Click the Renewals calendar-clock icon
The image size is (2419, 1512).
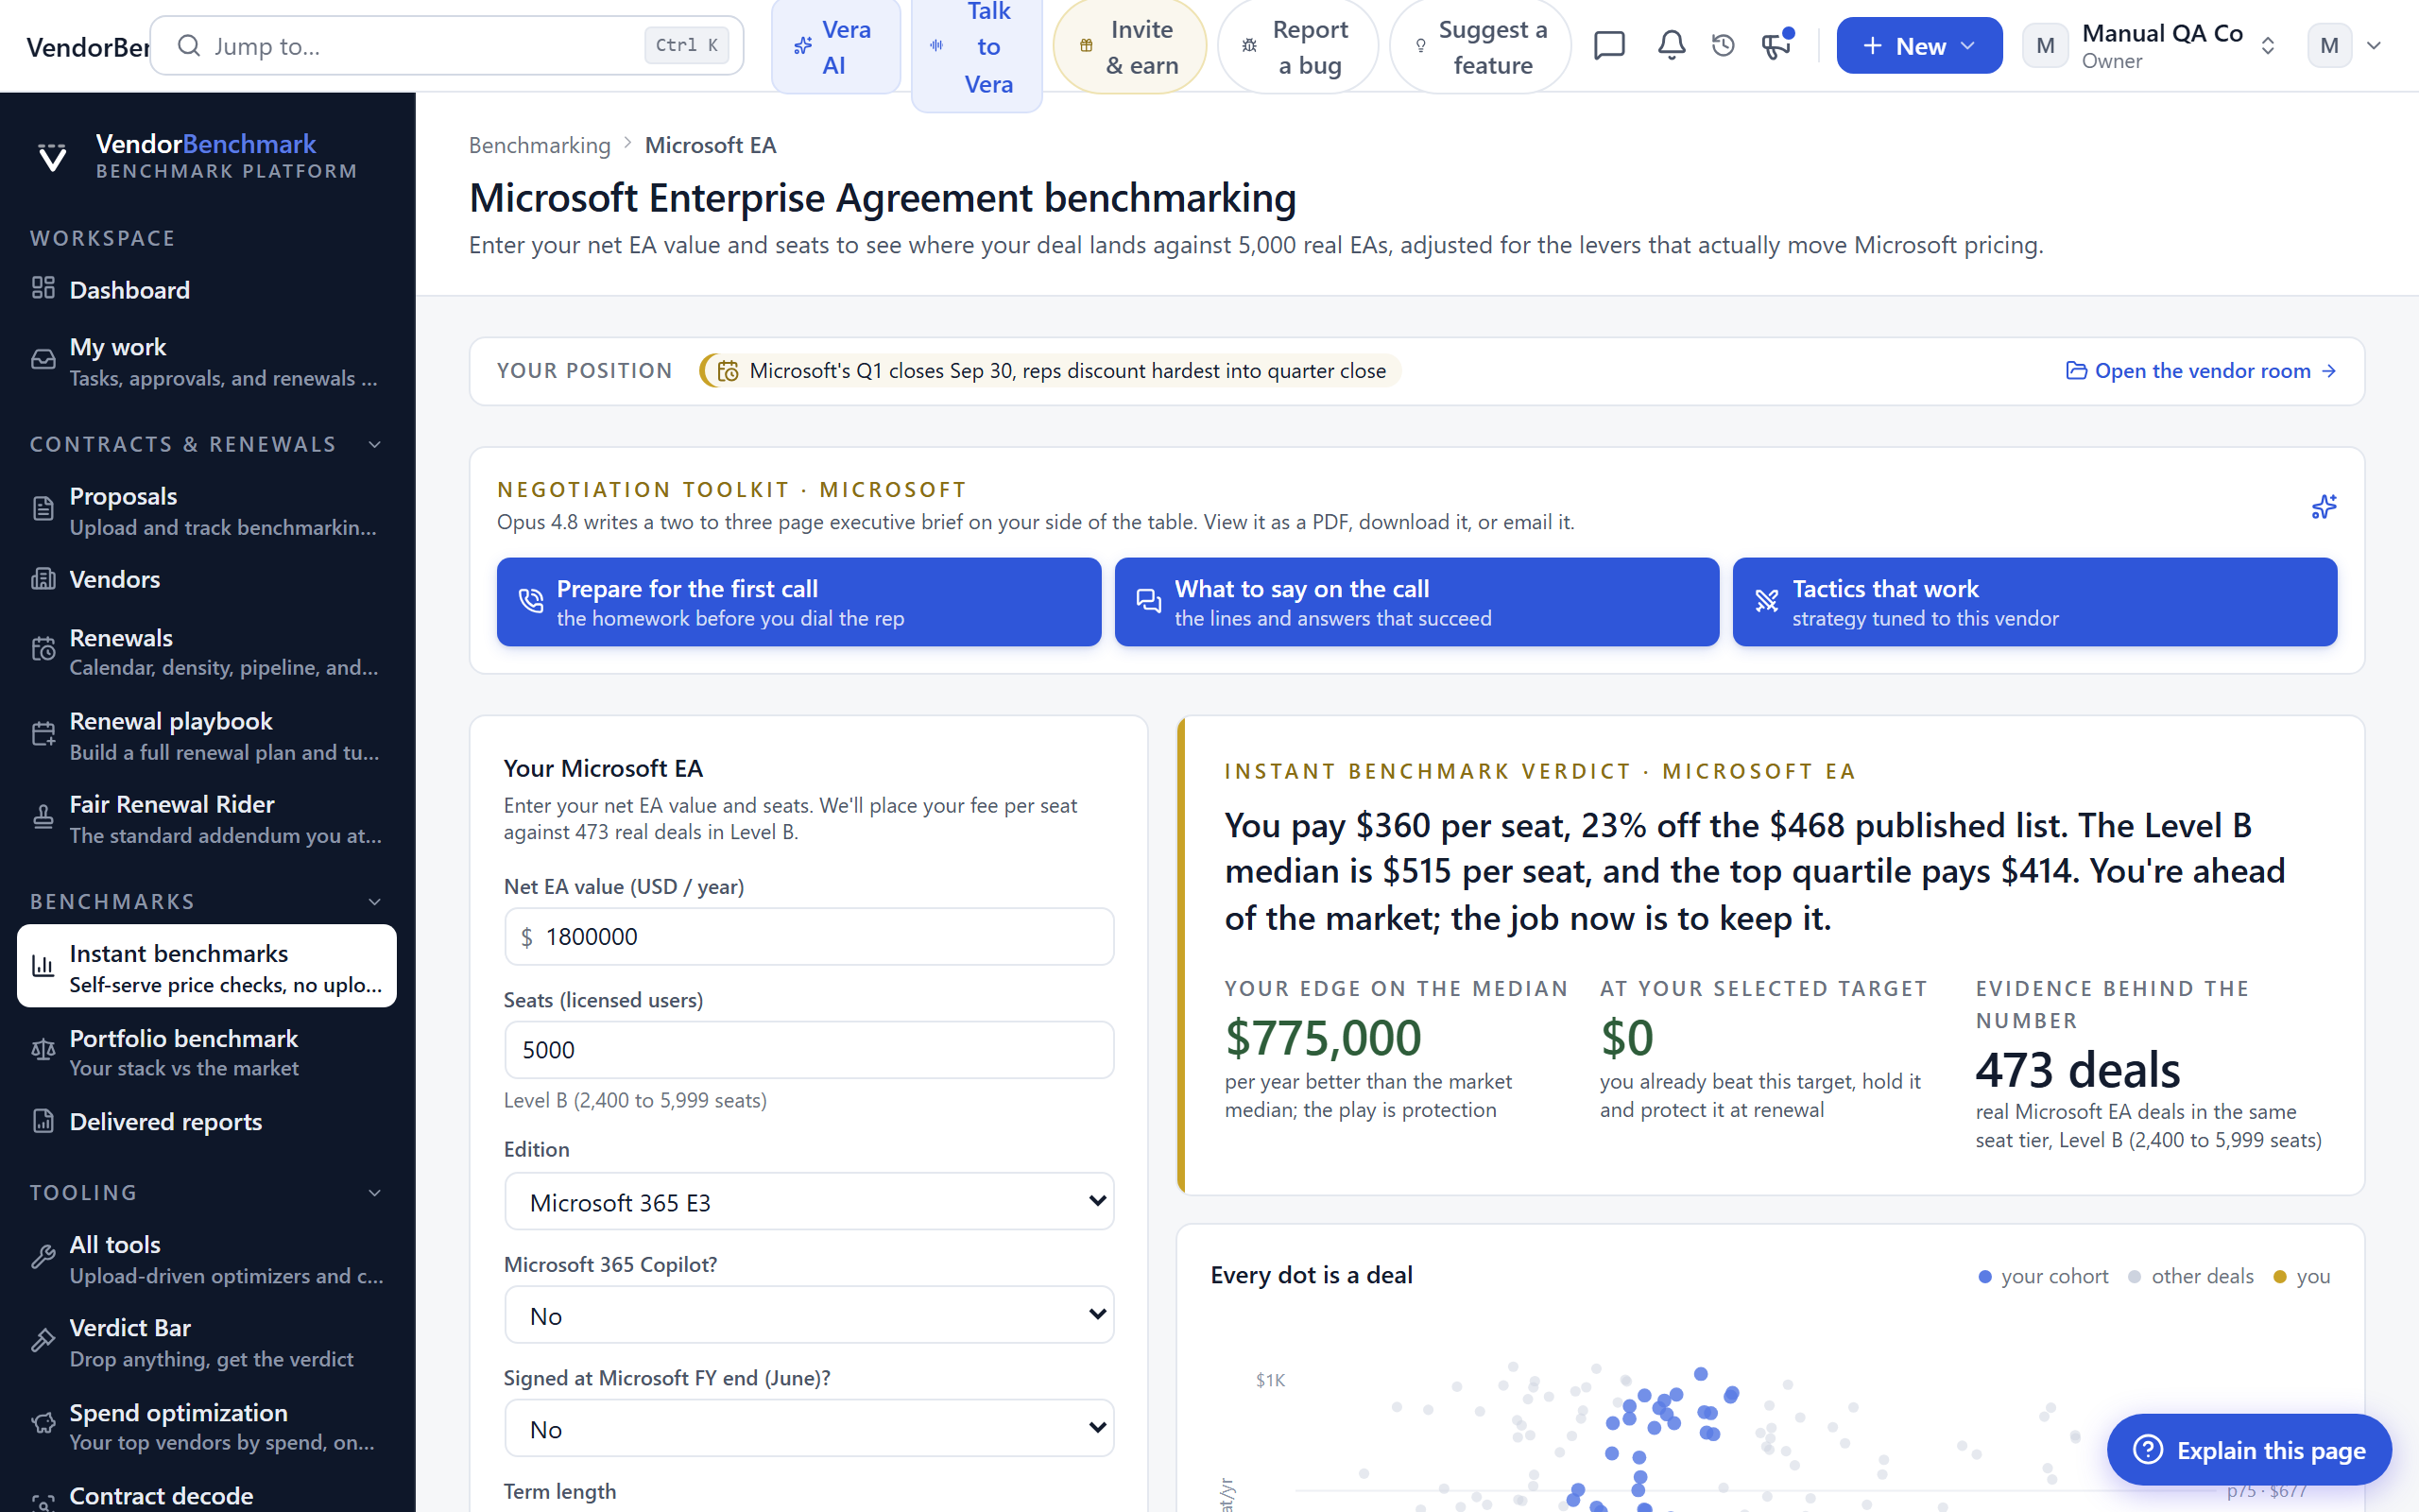click(x=43, y=650)
